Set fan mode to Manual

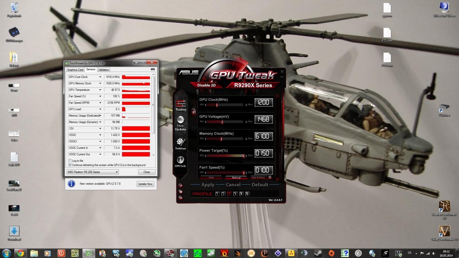[x=236, y=177]
